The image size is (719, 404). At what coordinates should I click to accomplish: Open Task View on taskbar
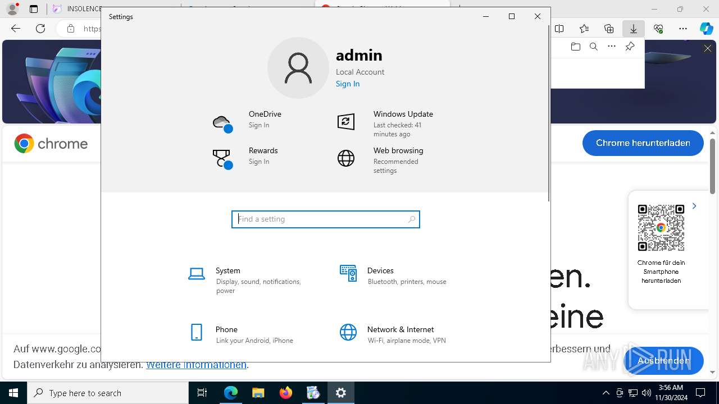[x=202, y=393]
